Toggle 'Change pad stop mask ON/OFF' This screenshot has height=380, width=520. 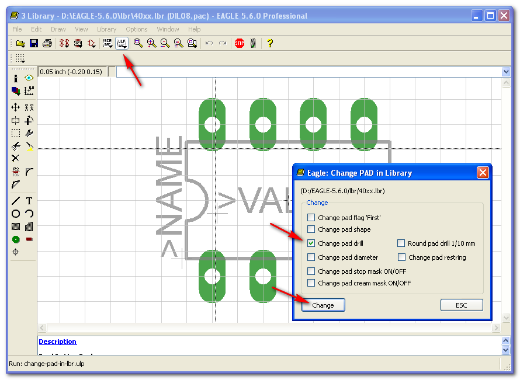click(x=311, y=271)
